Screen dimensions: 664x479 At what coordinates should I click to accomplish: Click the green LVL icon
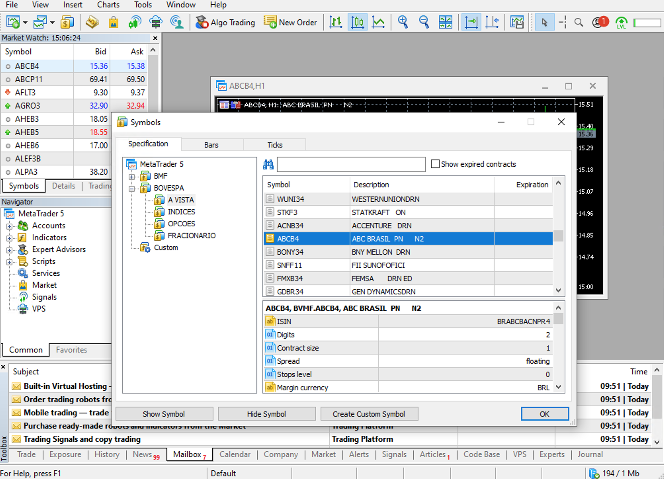click(621, 22)
